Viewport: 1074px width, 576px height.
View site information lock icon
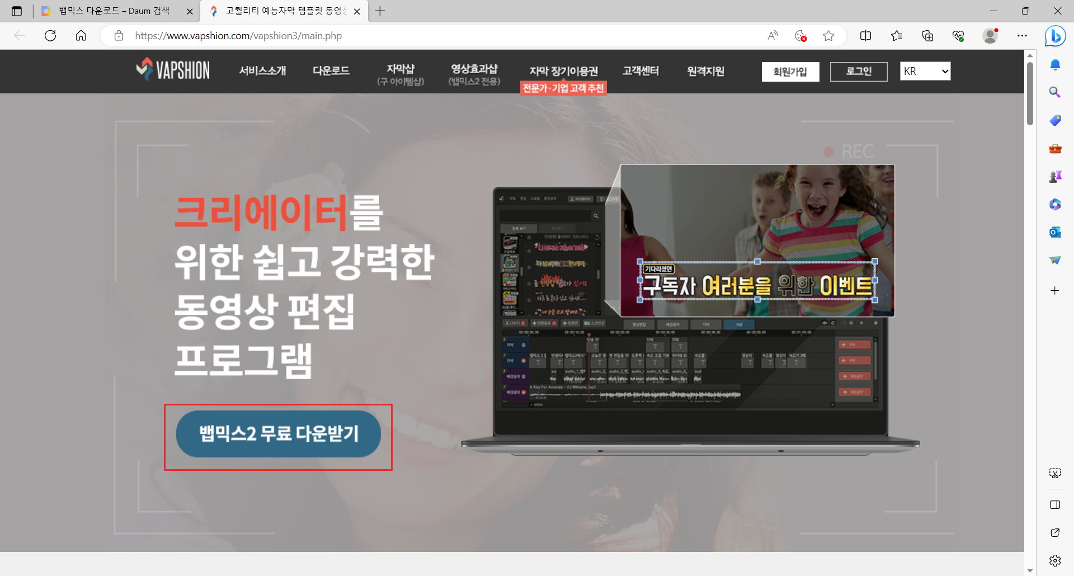point(119,36)
